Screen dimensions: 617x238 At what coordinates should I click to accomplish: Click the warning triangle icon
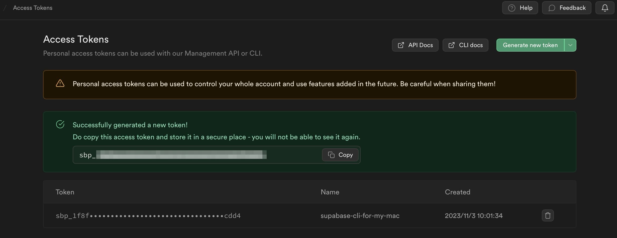click(60, 83)
